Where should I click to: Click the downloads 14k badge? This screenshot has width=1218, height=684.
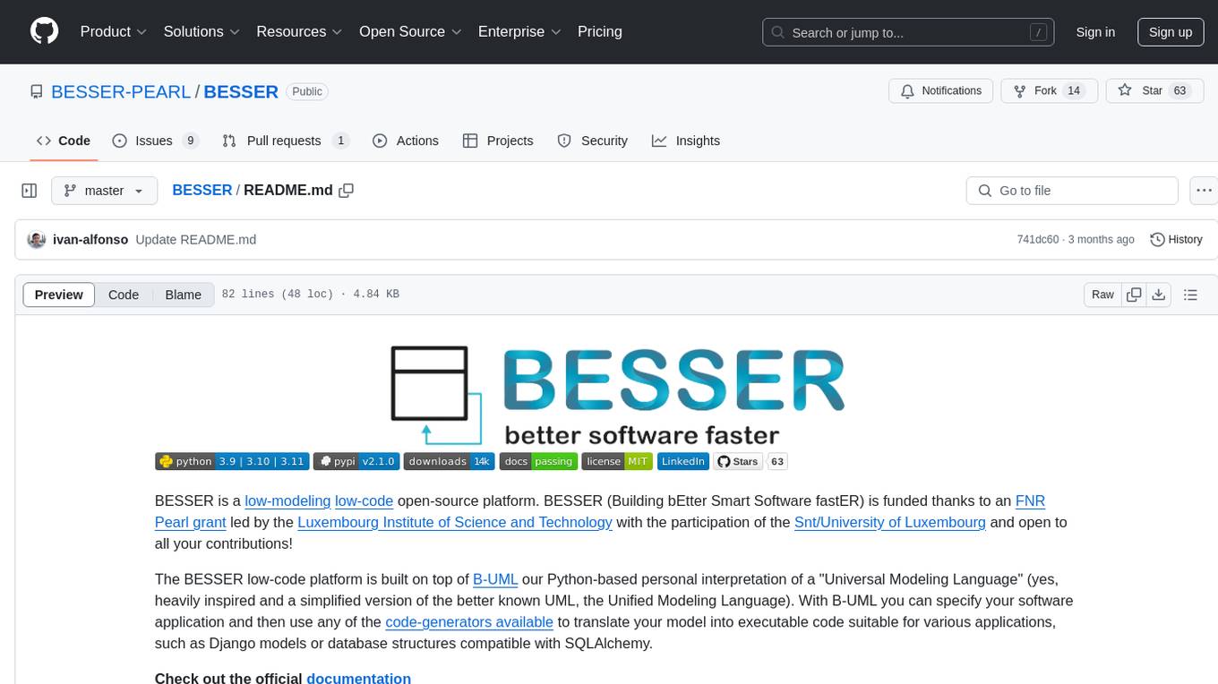(449, 461)
